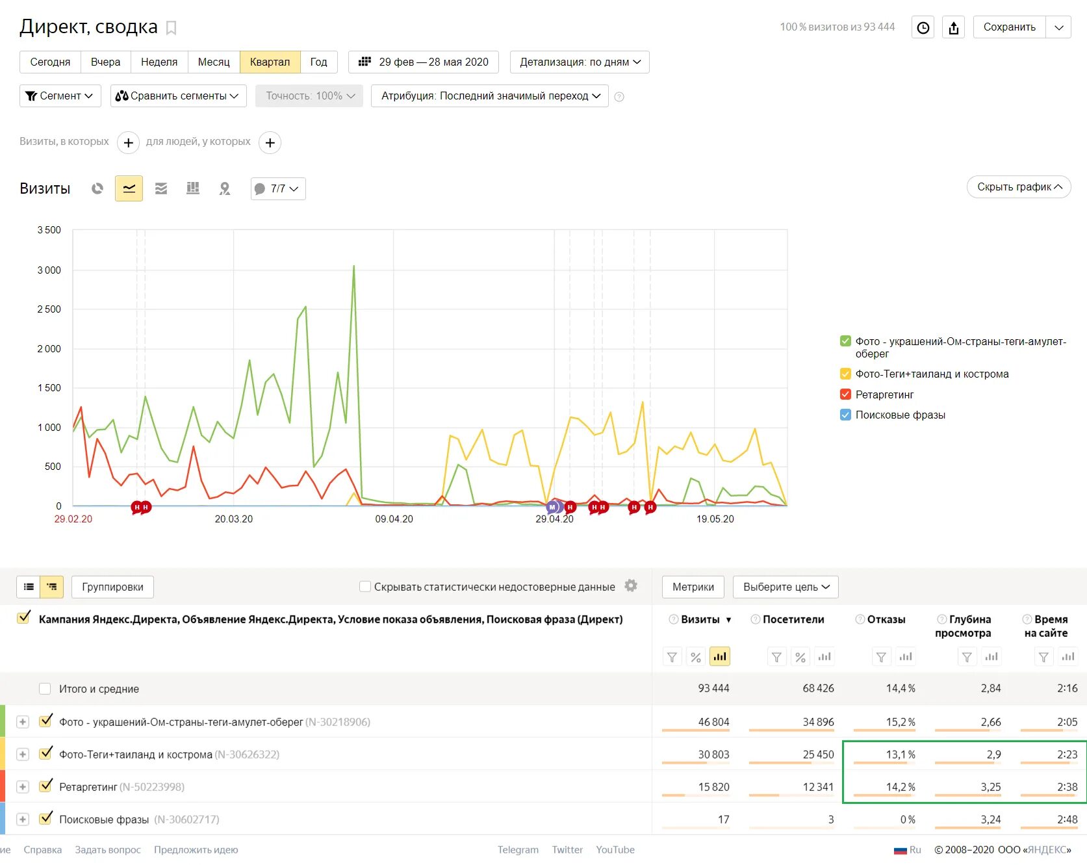Toggle the header select-all checkbox in table
This screenshot has height=865, width=1087.
(24, 618)
